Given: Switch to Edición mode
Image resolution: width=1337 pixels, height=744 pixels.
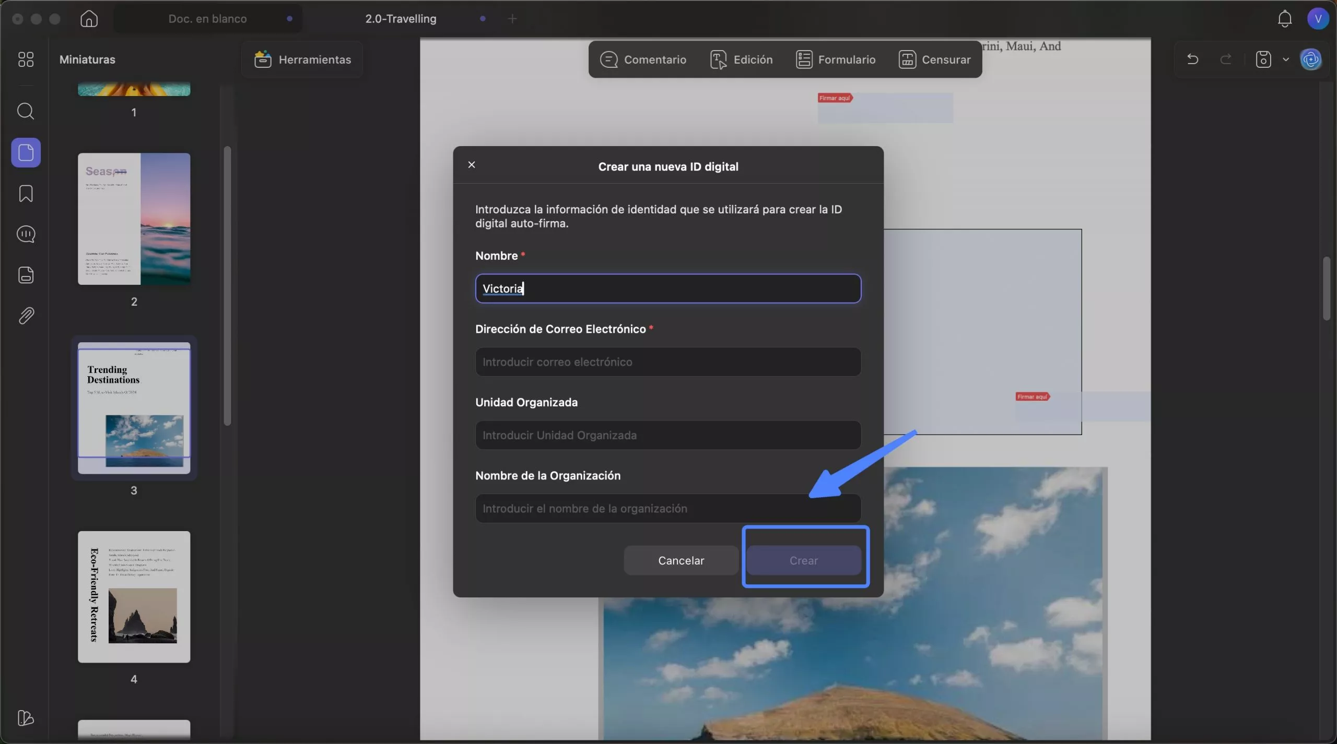Looking at the screenshot, I should click(741, 59).
